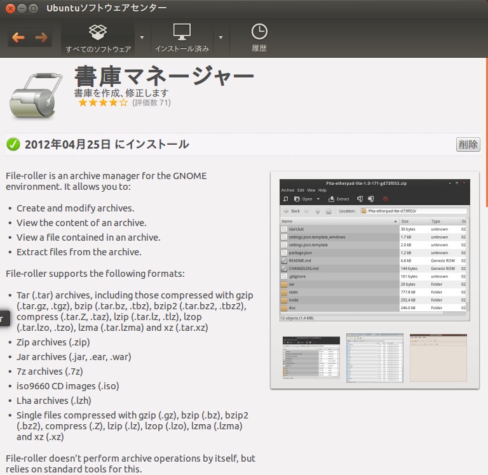Screen dimensions: 488x475
Task: Click the star rating for 書庫マネージャー
Action: click(x=103, y=103)
